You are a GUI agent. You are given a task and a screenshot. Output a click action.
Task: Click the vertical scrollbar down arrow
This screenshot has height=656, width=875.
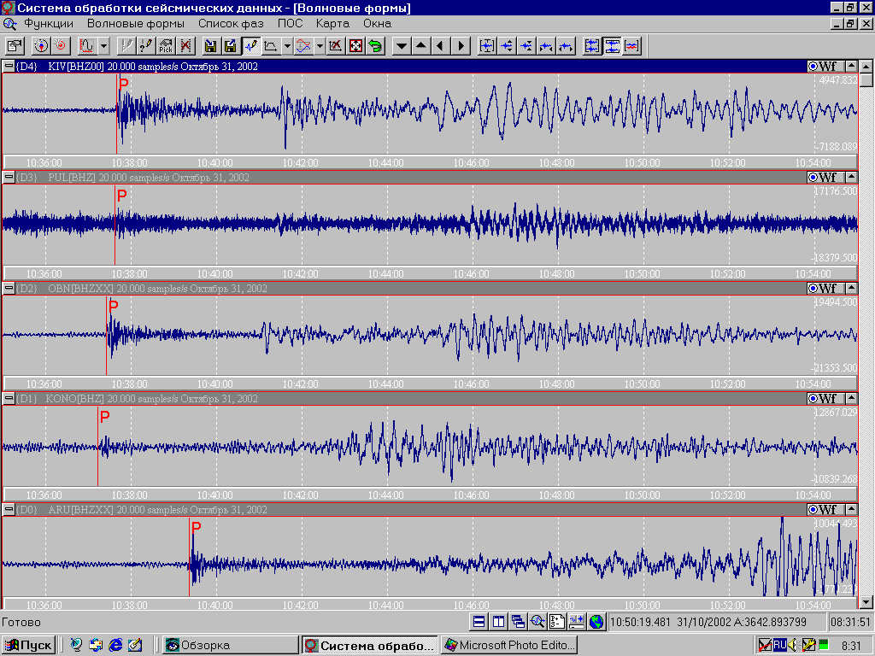tap(866, 601)
